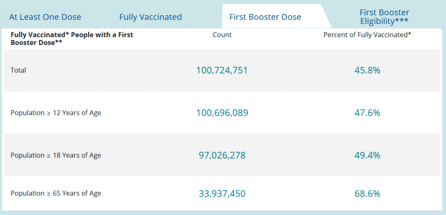Screen dimensions: 446x215
Task: Click the Fully Vaccinated* People table heading
Action: [x=72, y=39]
